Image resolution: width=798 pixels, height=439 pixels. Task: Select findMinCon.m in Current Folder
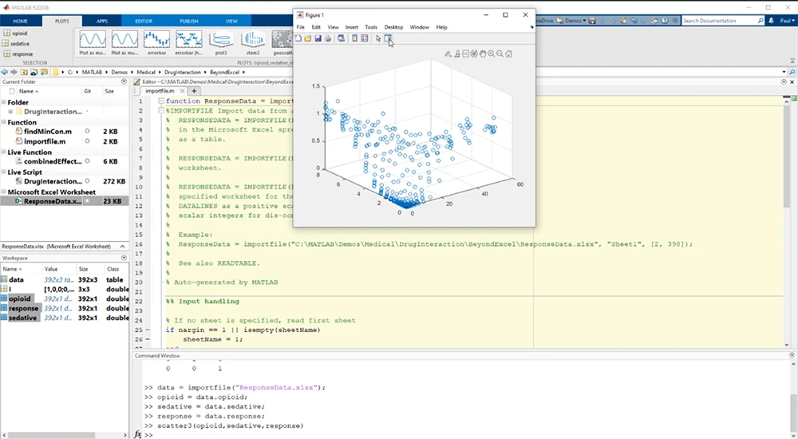tap(48, 132)
